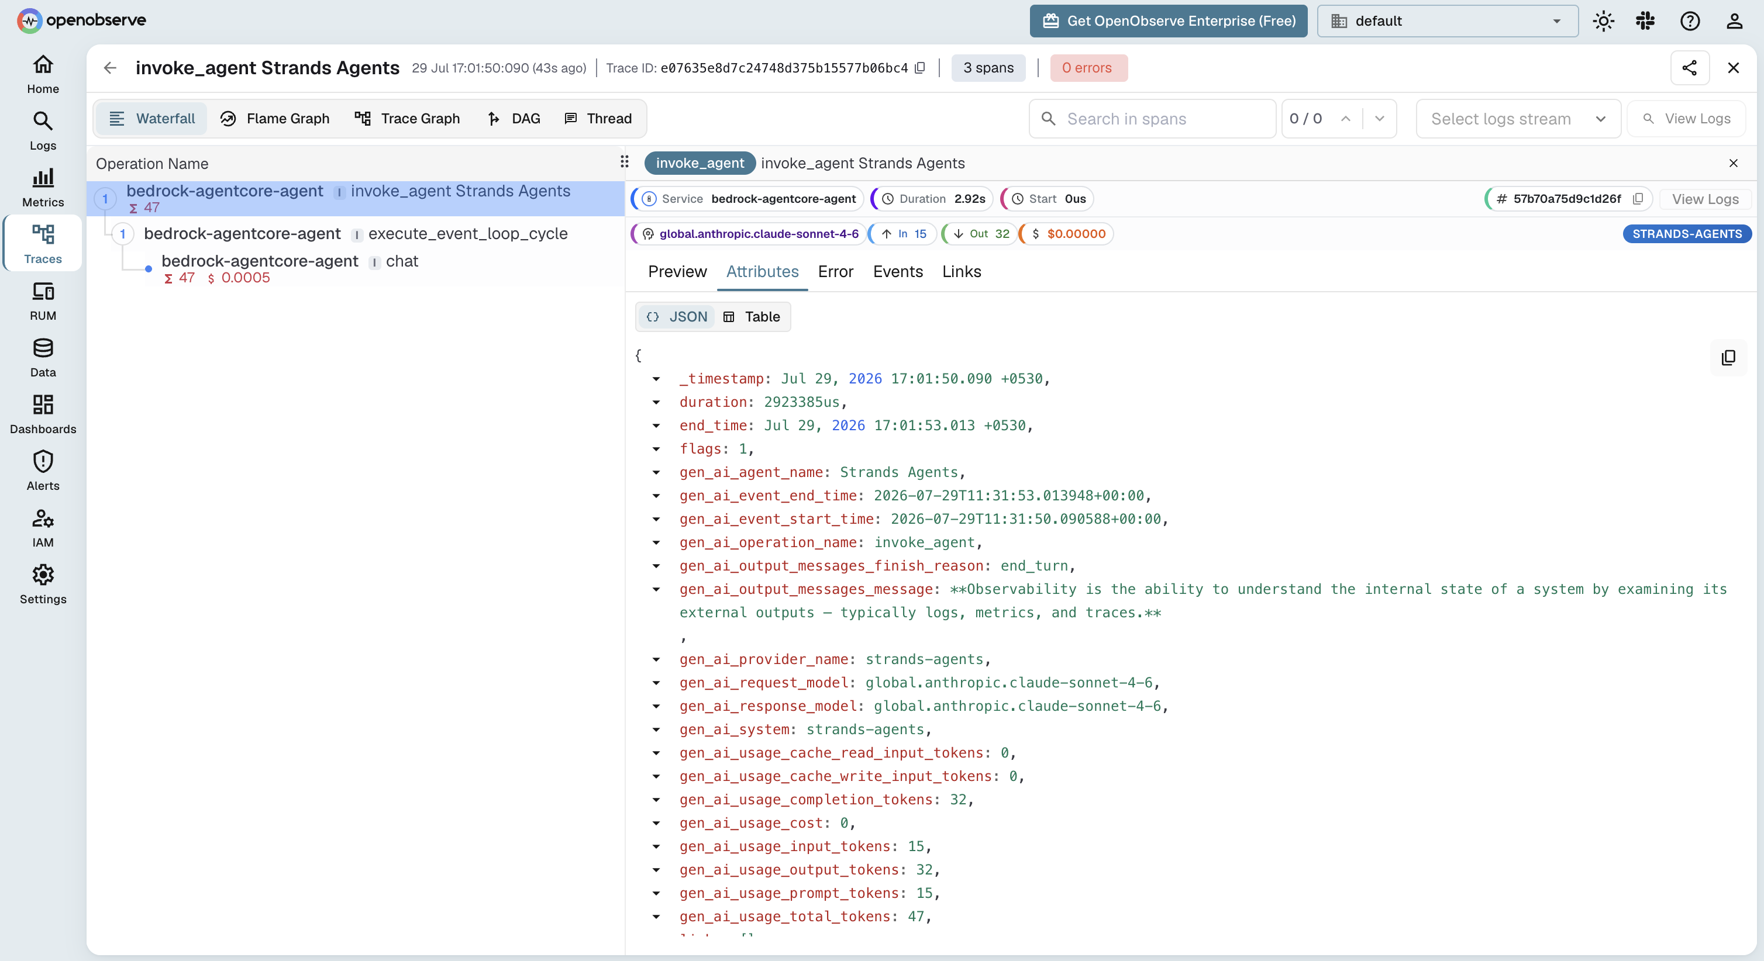Click the STRANDS-AGENTS badge
1764x961 pixels.
pos(1687,234)
